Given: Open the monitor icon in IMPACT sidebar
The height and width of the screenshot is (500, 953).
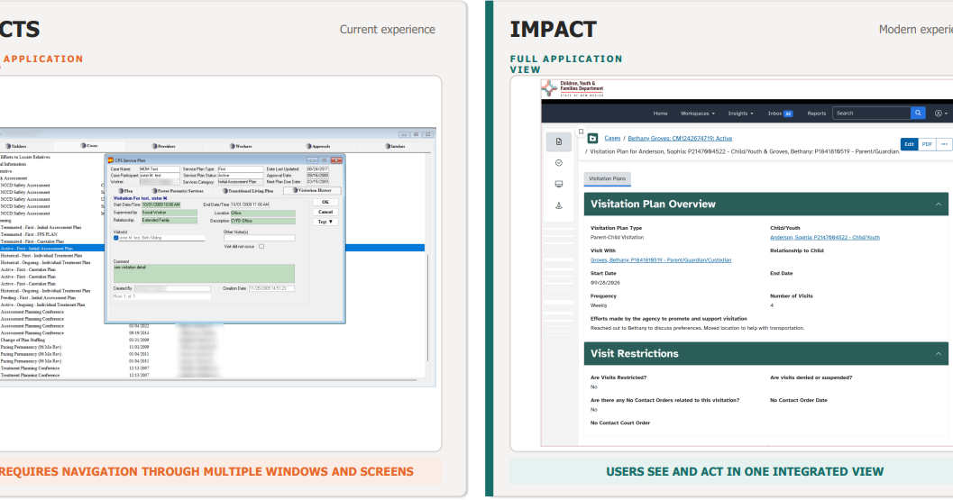Looking at the screenshot, I should (559, 184).
